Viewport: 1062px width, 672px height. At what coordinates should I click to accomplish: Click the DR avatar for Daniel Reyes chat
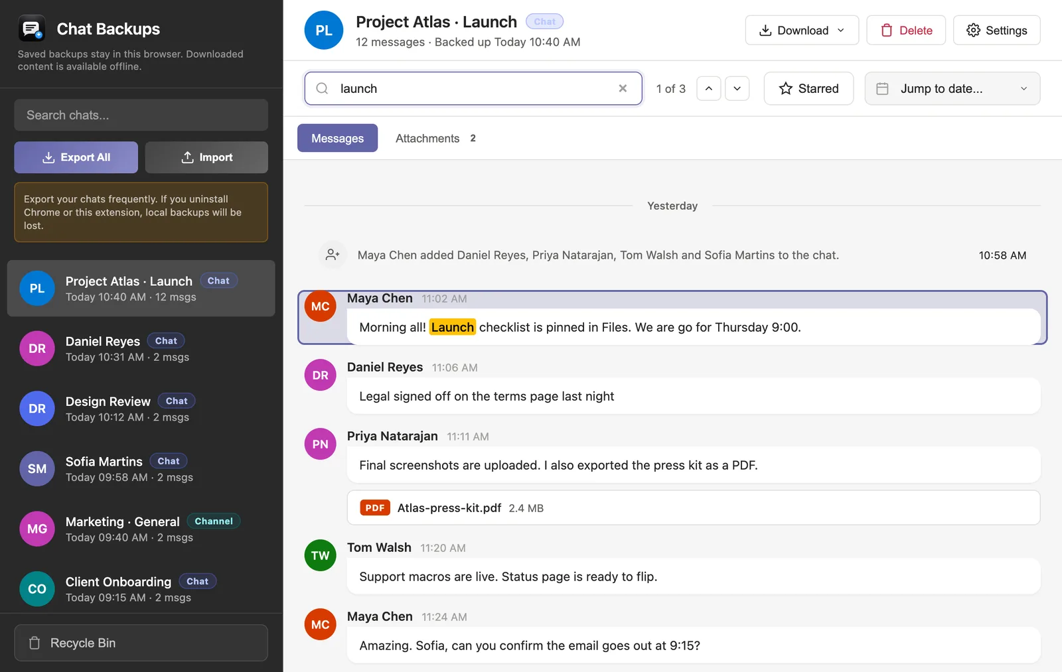pyautogui.click(x=37, y=348)
